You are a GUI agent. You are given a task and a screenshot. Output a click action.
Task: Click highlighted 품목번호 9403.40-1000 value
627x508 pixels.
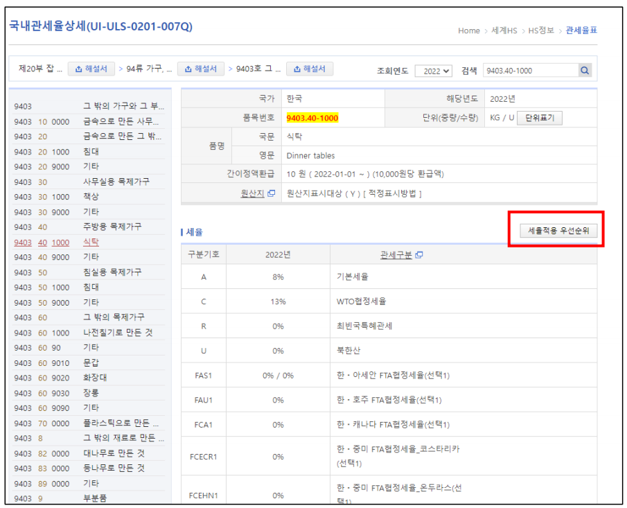pos(312,118)
